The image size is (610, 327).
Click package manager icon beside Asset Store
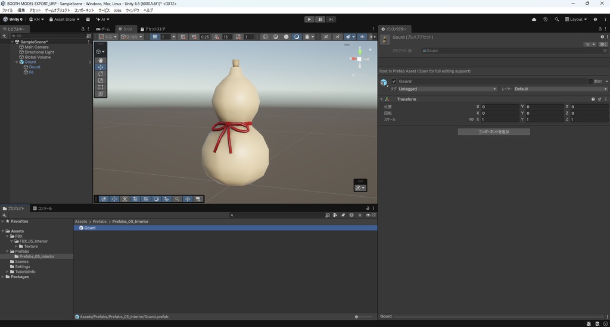tap(88, 20)
